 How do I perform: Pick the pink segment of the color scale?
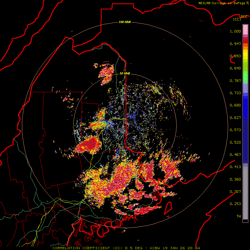click(245, 30)
